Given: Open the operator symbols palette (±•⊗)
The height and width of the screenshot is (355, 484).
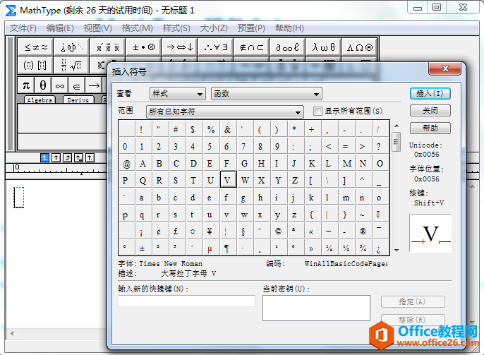Looking at the screenshot, I should coord(144,47).
